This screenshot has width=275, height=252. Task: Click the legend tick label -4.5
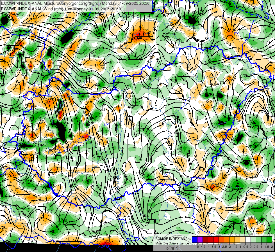[x=203, y=247]
